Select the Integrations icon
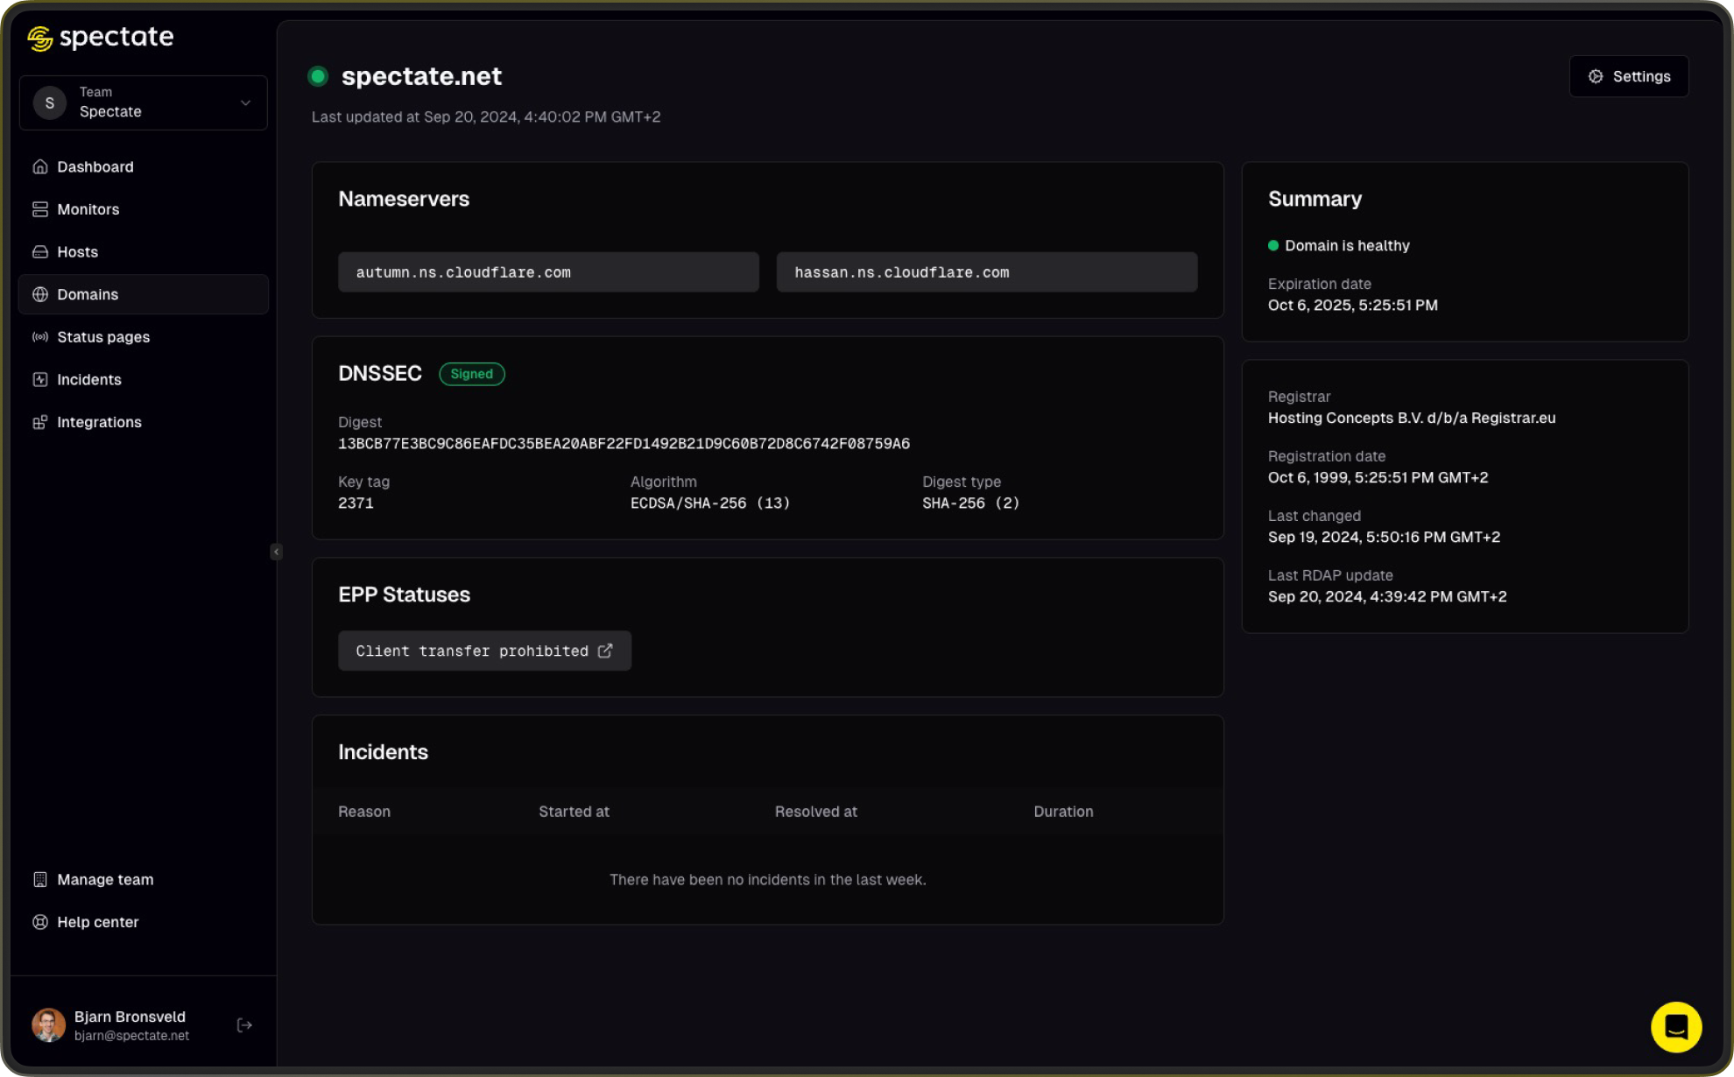Image resolution: width=1734 pixels, height=1077 pixels. point(40,421)
